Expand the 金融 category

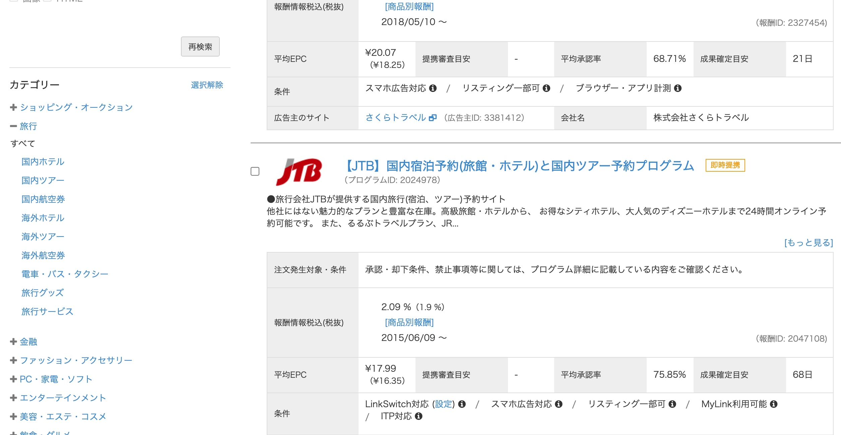coord(13,341)
